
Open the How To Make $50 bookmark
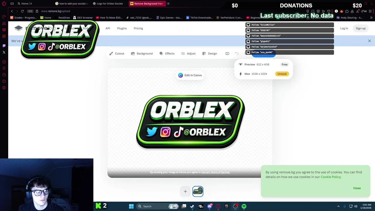[109, 18]
